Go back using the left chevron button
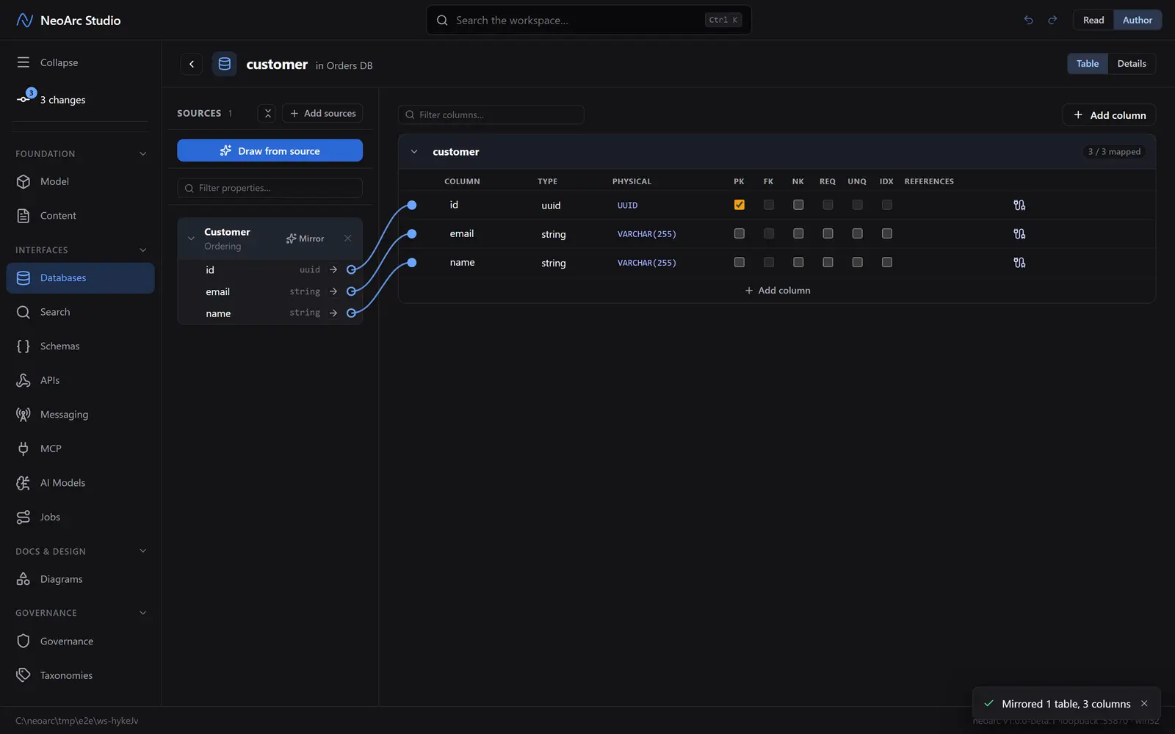The image size is (1175, 734). point(192,64)
